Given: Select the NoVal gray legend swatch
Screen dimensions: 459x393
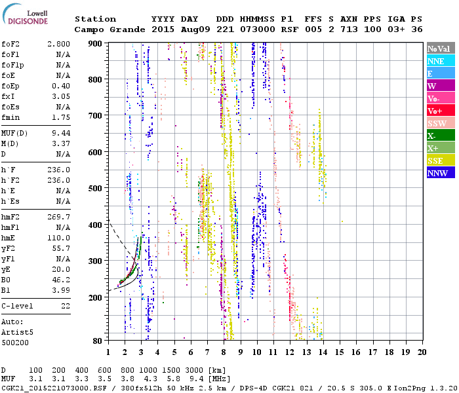Looking at the screenshot, I should coord(441,48).
